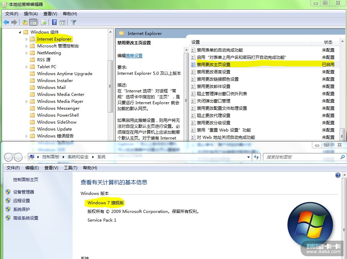Click 系统和安全 breadcrumb
This screenshot has height=259, width=347.
click(78, 157)
